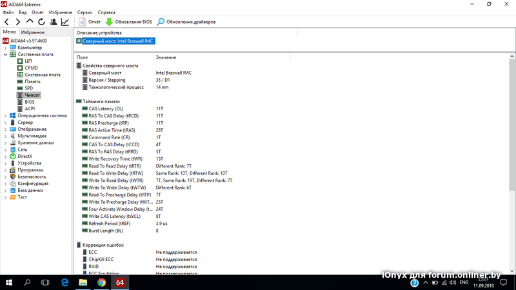Click the scrollbar down arrow in details pane
516x290 pixels.
pos(512,271)
